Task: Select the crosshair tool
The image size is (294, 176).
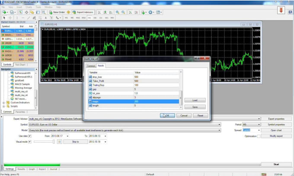Action: coord(10,18)
